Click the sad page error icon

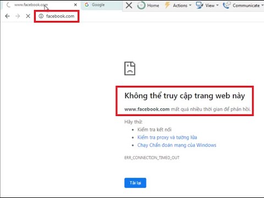click(130, 68)
